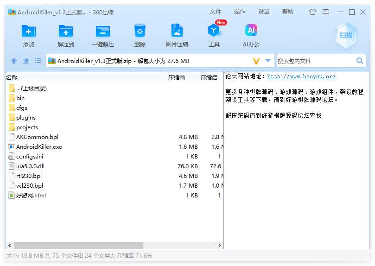Click the projects folder icon
Image resolution: width=375 pixels, height=266 pixels.
click(12, 127)
